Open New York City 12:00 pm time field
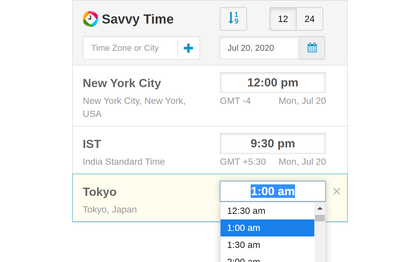420x262 pixels. coord(273,83)
